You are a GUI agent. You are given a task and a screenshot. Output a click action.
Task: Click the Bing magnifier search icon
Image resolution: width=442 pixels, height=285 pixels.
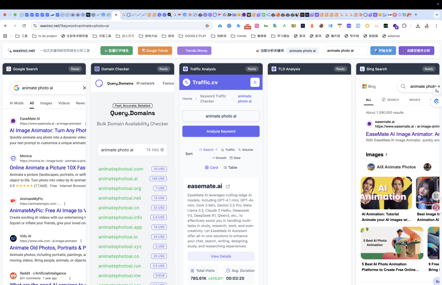pos(403,87)
